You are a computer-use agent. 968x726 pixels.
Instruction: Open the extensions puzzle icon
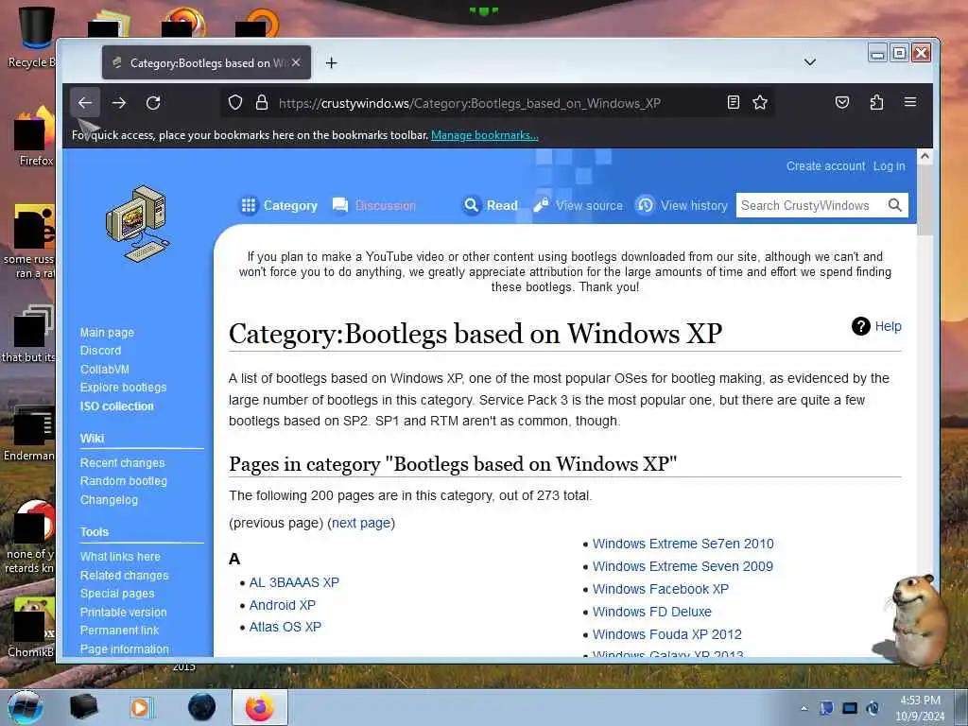point(876,102)
